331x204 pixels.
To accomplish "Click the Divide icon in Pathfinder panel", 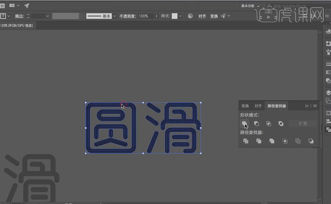I will click(x=246, y=141).
